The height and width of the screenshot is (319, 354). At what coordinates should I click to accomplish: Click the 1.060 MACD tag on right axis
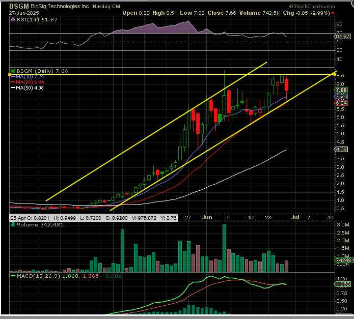343,284
